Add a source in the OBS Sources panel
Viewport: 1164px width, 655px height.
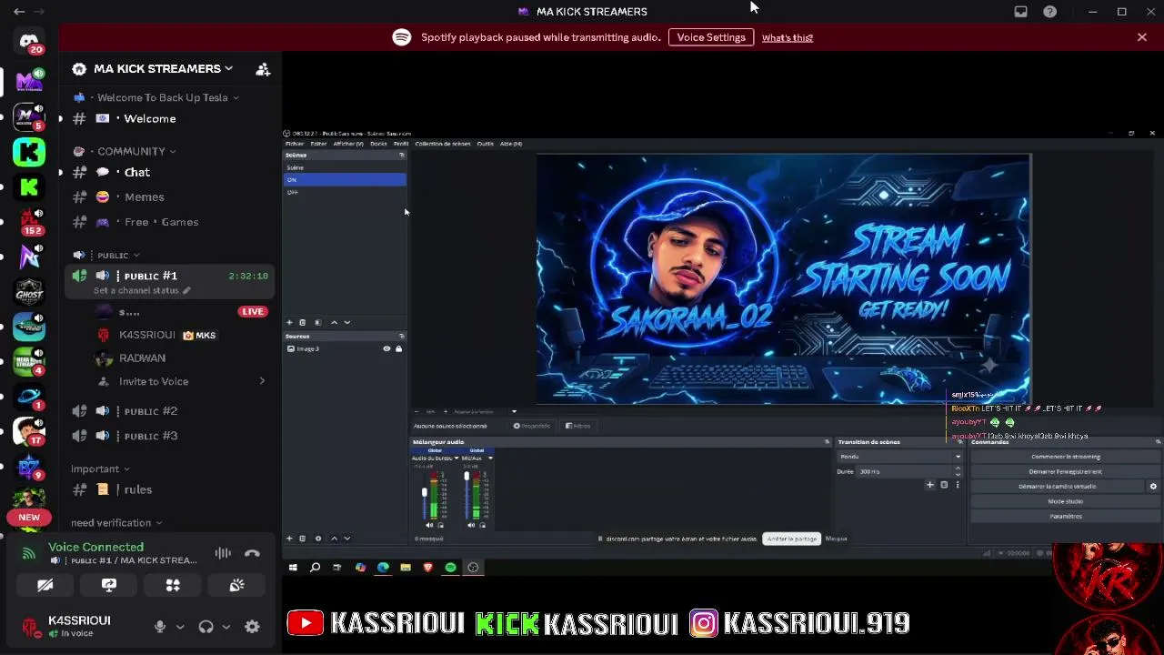pos(290,539)
